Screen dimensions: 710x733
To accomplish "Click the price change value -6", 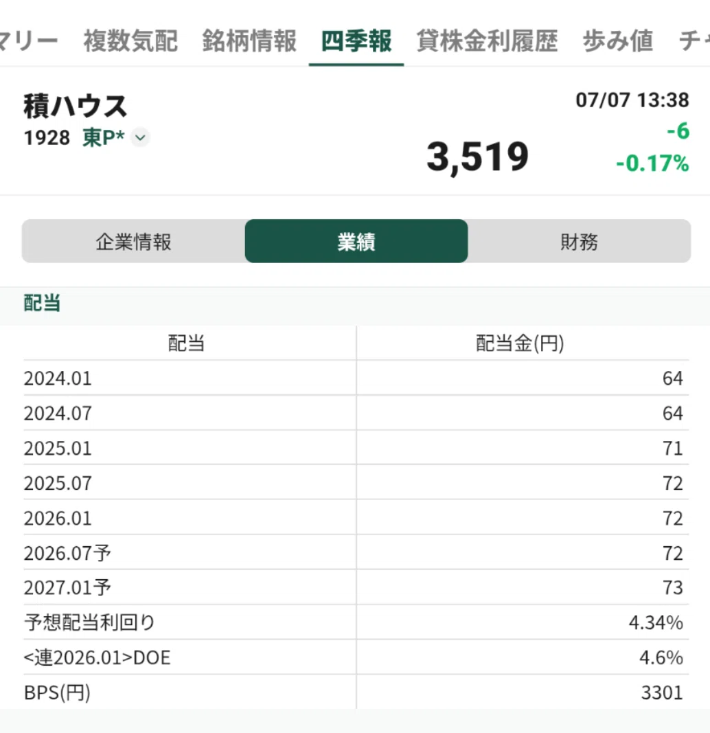I will pos(678,131).
